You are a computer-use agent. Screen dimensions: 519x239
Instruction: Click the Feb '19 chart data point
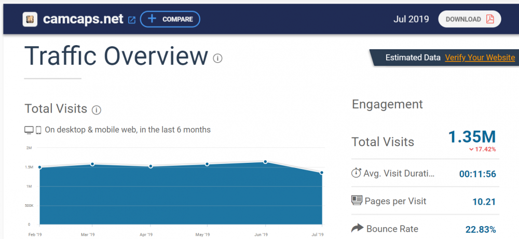tap(40, 167)
